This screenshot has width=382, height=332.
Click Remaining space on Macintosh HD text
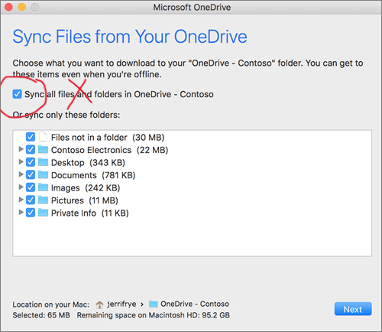coord(154,315)
